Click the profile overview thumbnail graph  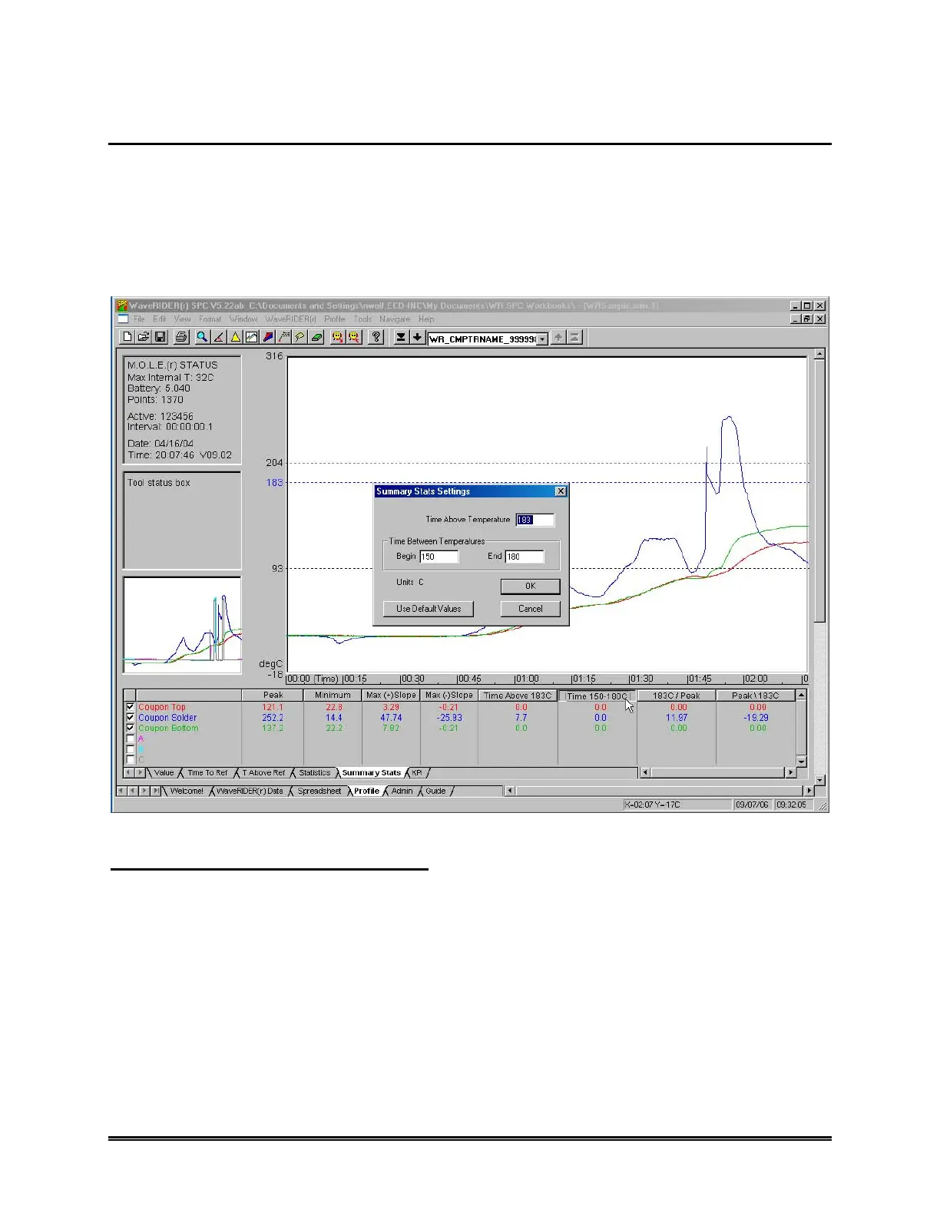(x=182, y=625)
